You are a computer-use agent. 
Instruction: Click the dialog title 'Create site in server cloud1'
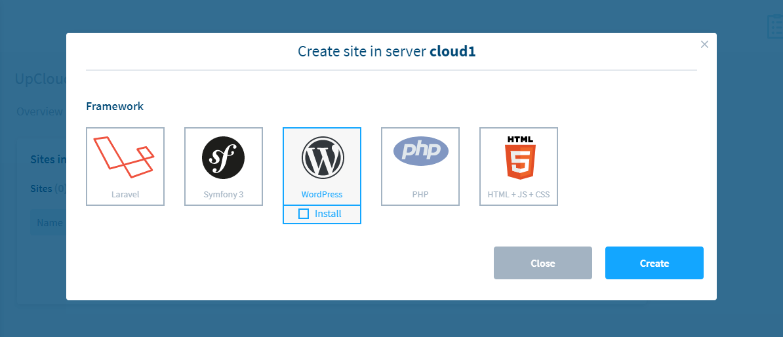click(386, 51)
